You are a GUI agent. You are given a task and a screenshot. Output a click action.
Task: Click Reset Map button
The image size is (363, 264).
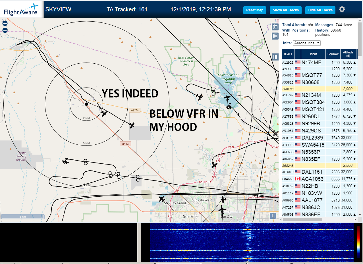pos(255,10)
